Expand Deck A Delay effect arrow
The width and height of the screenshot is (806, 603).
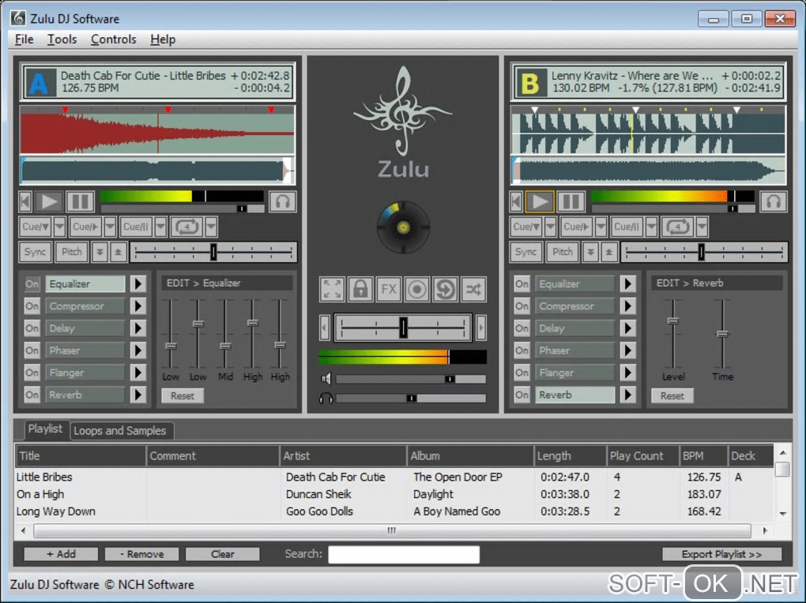pyautogui.click(x=137, y=328)
